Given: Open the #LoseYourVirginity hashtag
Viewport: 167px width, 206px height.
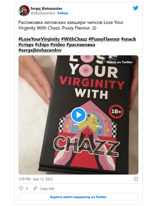Looking at the screenshot, I should point(39,39).
